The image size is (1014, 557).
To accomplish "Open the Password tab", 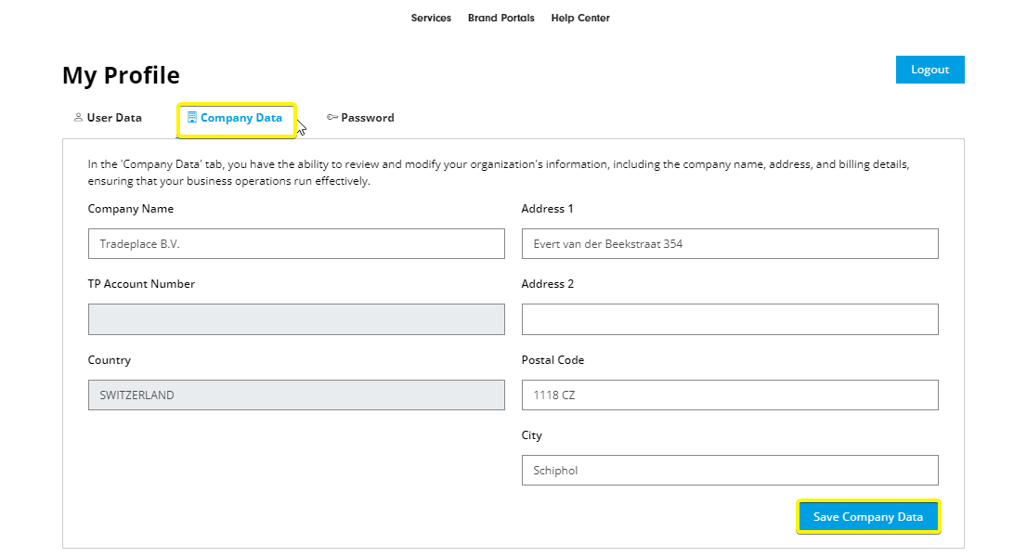I will [360, 118].
